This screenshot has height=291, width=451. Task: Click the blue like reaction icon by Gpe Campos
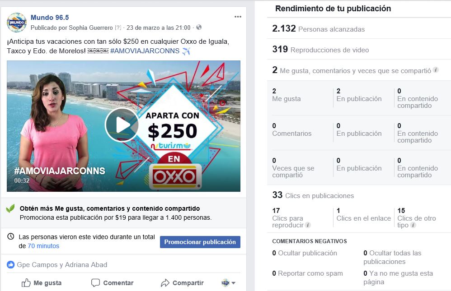(x=11, y=264)
